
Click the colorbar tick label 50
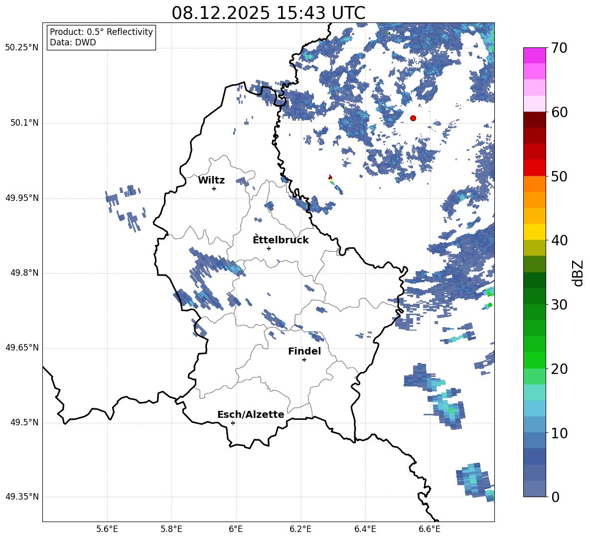tap(559, 177)
